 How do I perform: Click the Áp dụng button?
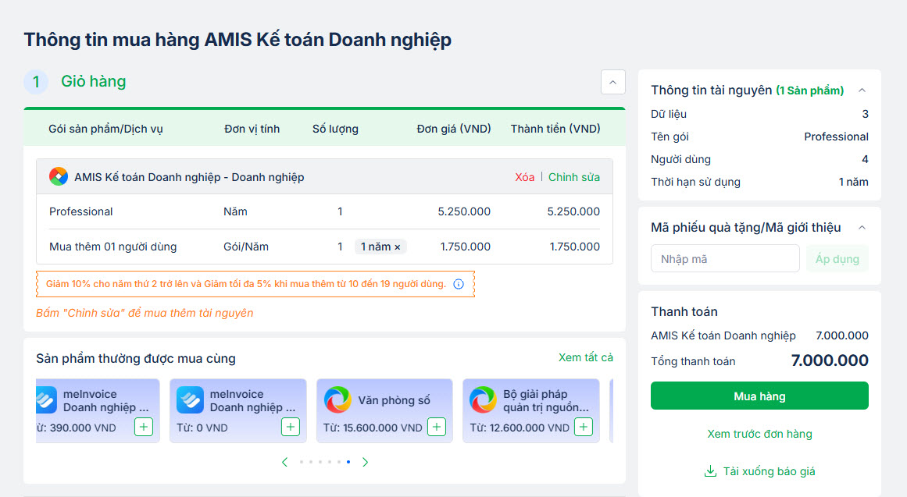click(x=837, y=259)
